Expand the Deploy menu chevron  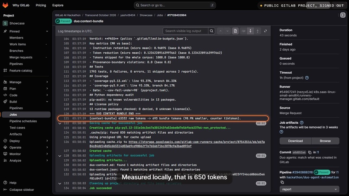click(47, 141)
